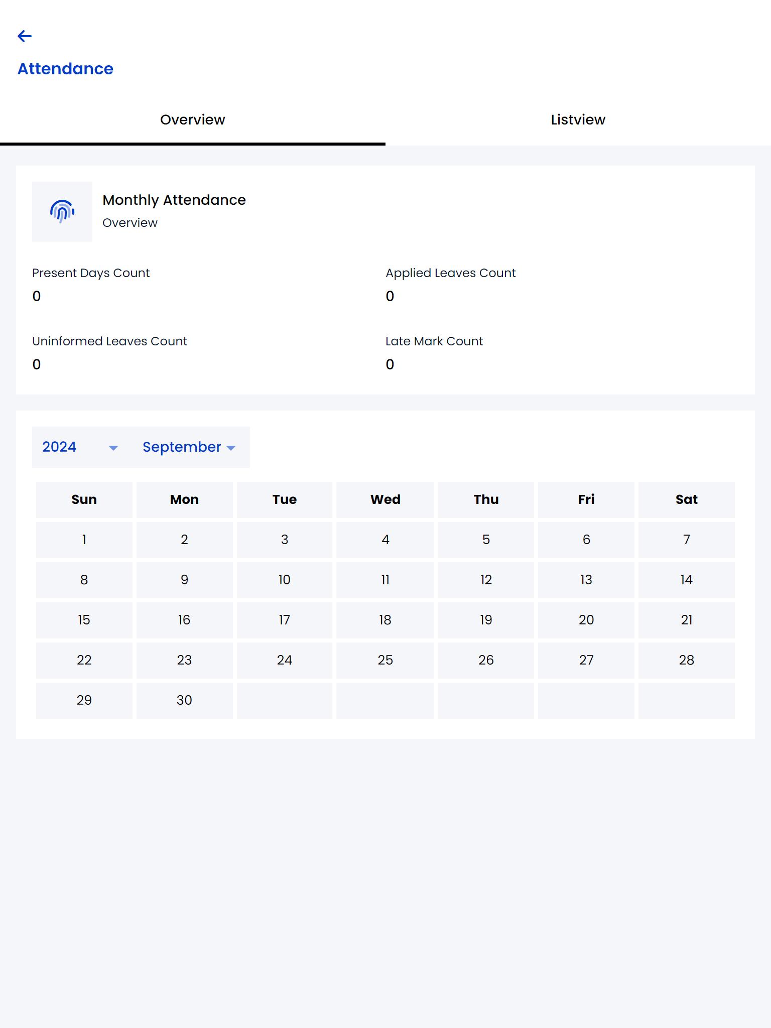Click the Tue column header
This screenshot has height=1028, width=771.
285,500
